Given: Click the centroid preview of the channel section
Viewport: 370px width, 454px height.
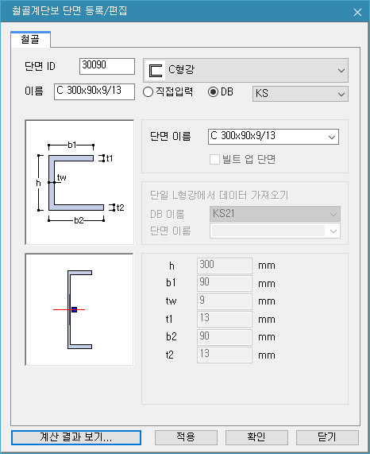Looking at the screenshot, I should pyautogui.click(x=79, y=309).
